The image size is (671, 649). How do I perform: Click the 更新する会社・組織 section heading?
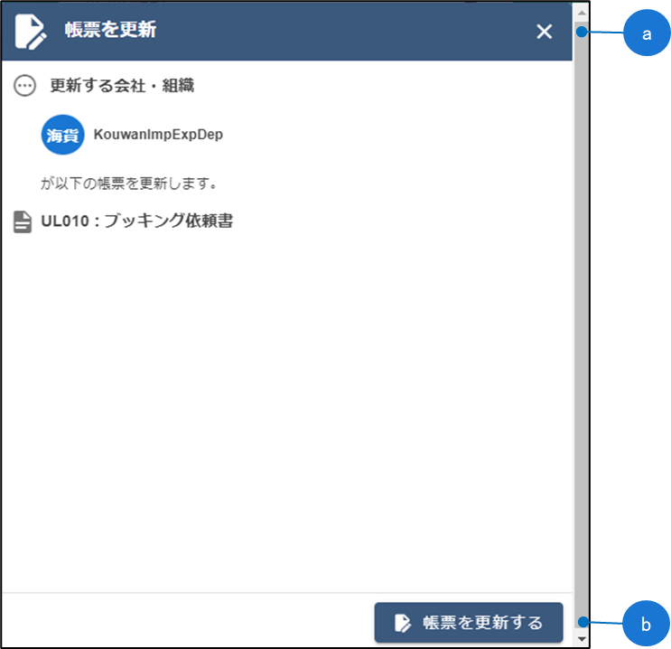pos(122,86)
